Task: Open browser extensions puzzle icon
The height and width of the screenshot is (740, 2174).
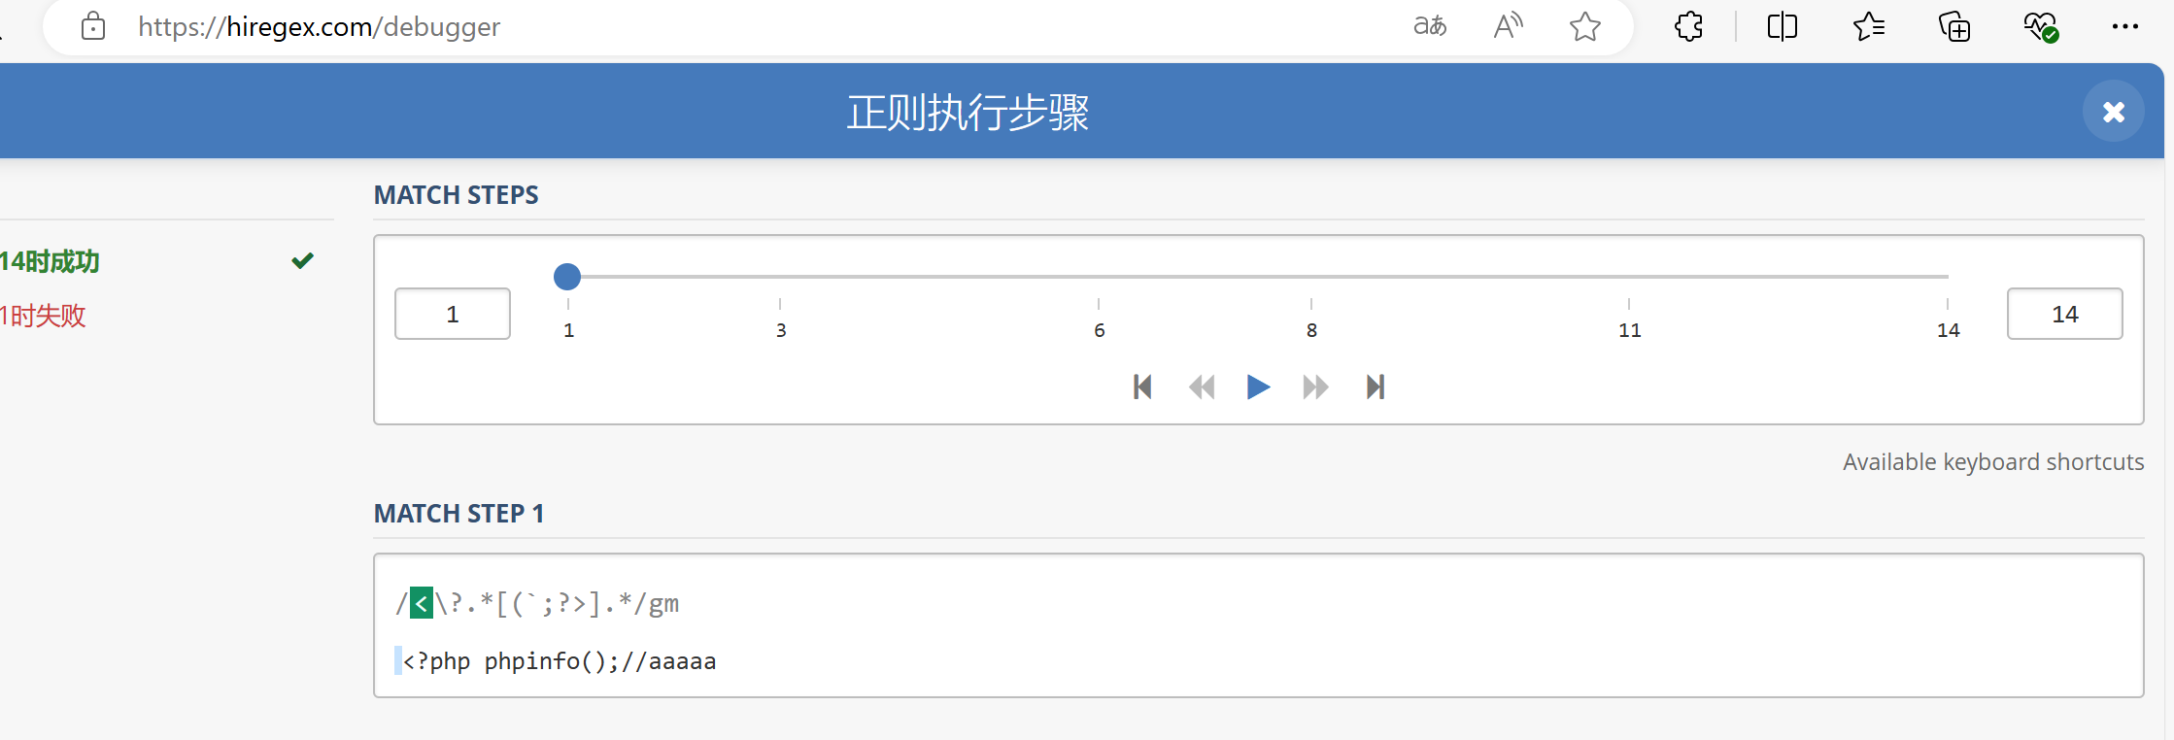Action: (x=1689, y=26)
